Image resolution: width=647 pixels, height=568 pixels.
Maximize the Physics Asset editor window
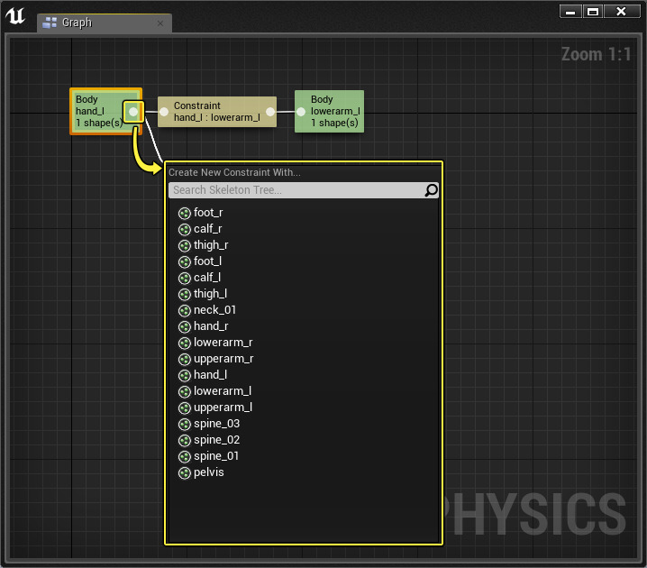tap(592, 11)
